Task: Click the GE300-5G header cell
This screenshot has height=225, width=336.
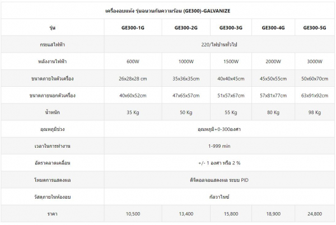Action: tap(315, 27)
